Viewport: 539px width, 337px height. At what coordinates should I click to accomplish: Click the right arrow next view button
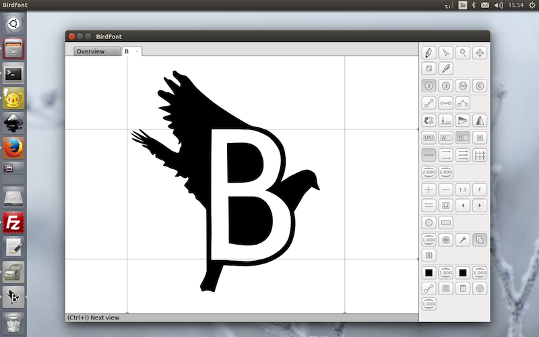tap(480, 205)
